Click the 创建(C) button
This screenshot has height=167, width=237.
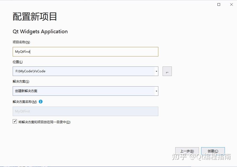[x=213, y=151]
